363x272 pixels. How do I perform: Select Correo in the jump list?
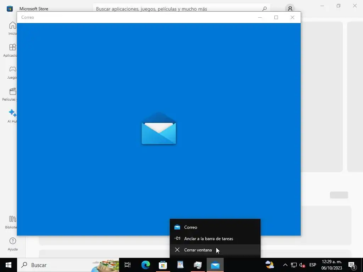pyautogui.click(x=215, y=227)
